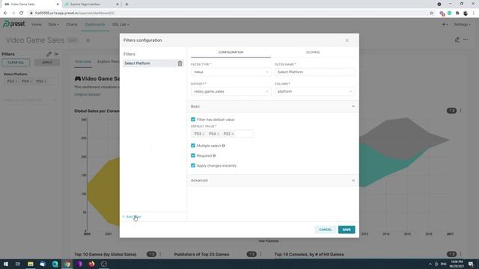Viewport: 479px width, 269px height.
Task: Delete the Select Platform filter with trash icon
Action: (x=180, y=64)
